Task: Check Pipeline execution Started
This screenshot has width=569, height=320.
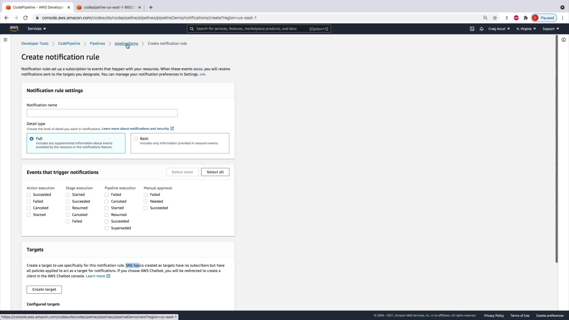Action: click(x=107, y=208)
